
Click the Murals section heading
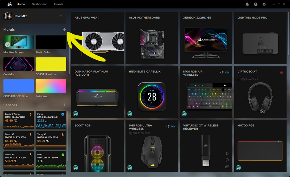tap(9, 29)
